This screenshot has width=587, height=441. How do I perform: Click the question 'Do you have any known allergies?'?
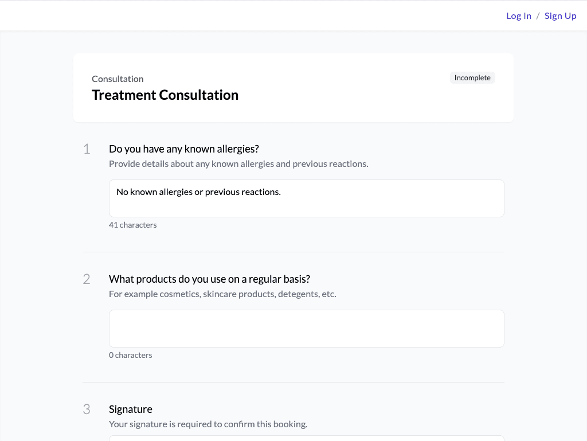pyautogui.click(x=184, y=149)
